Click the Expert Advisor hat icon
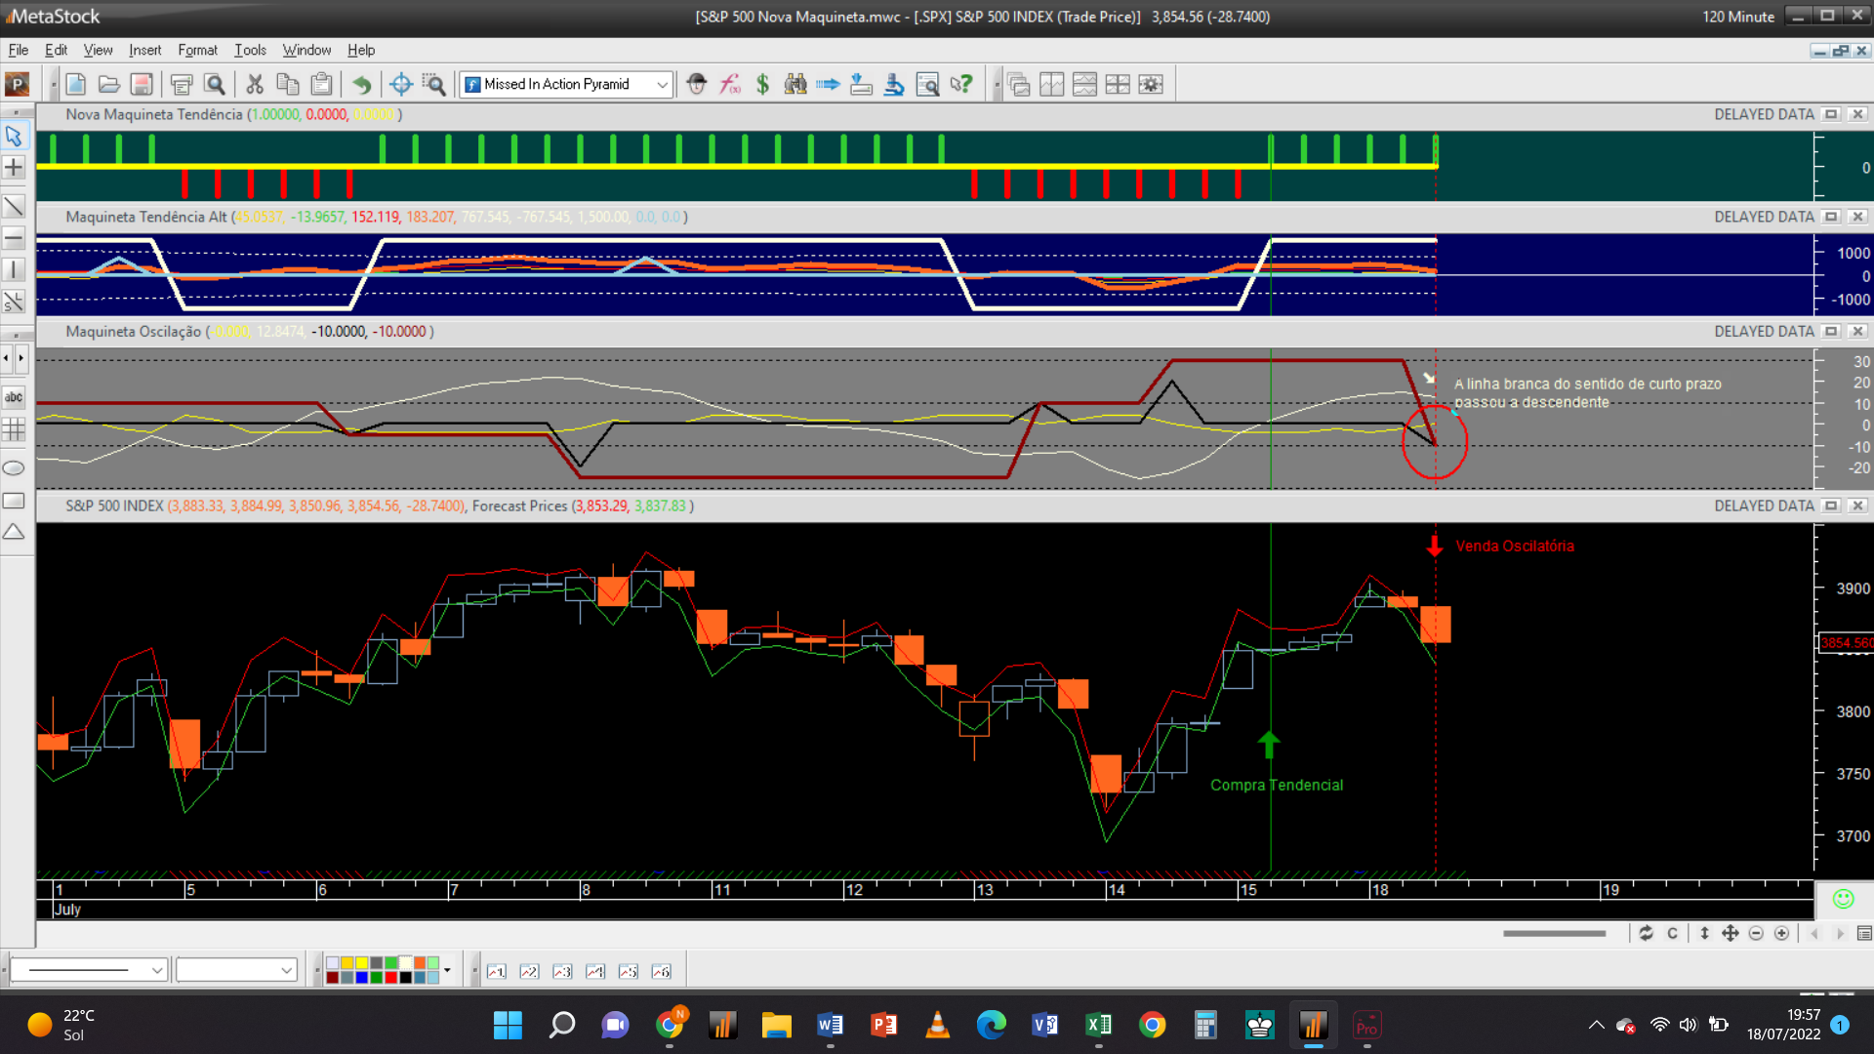This screenshot has width=1874, height=1054. coord(696,85)
